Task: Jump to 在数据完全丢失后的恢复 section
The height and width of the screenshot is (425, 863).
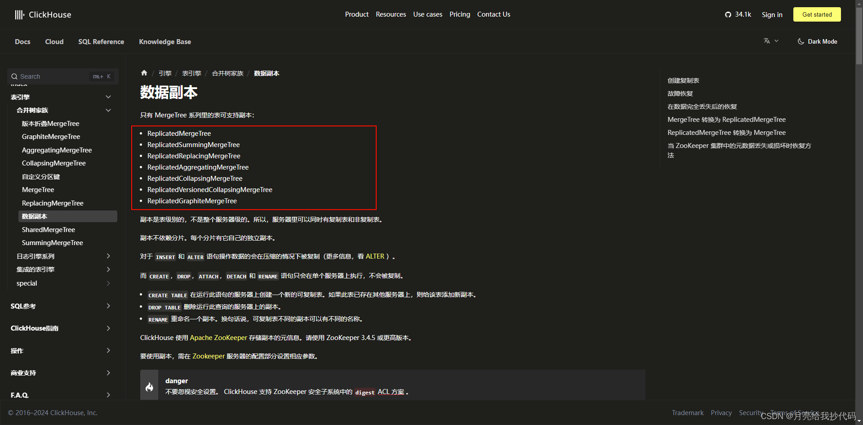Action: point(702,107)
